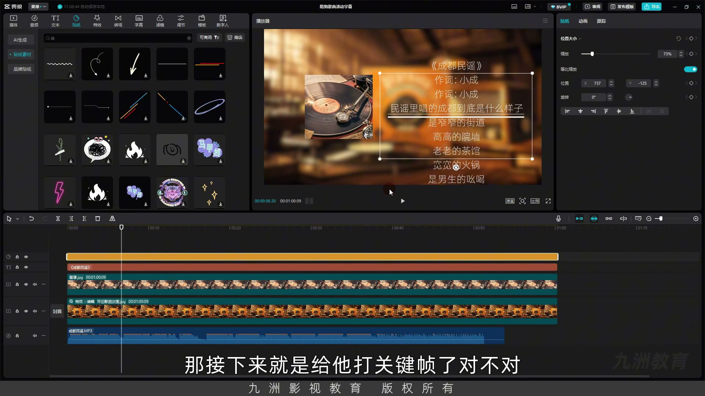
Task: Click the align left icon in sticker panel
Action: tap(567, 111)
